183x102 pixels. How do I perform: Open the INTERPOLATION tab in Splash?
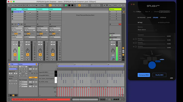tap(164, 22)
